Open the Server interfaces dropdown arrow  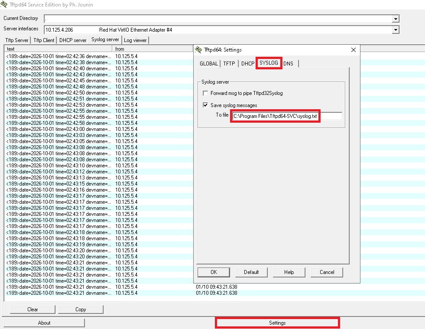pos(396,30)
